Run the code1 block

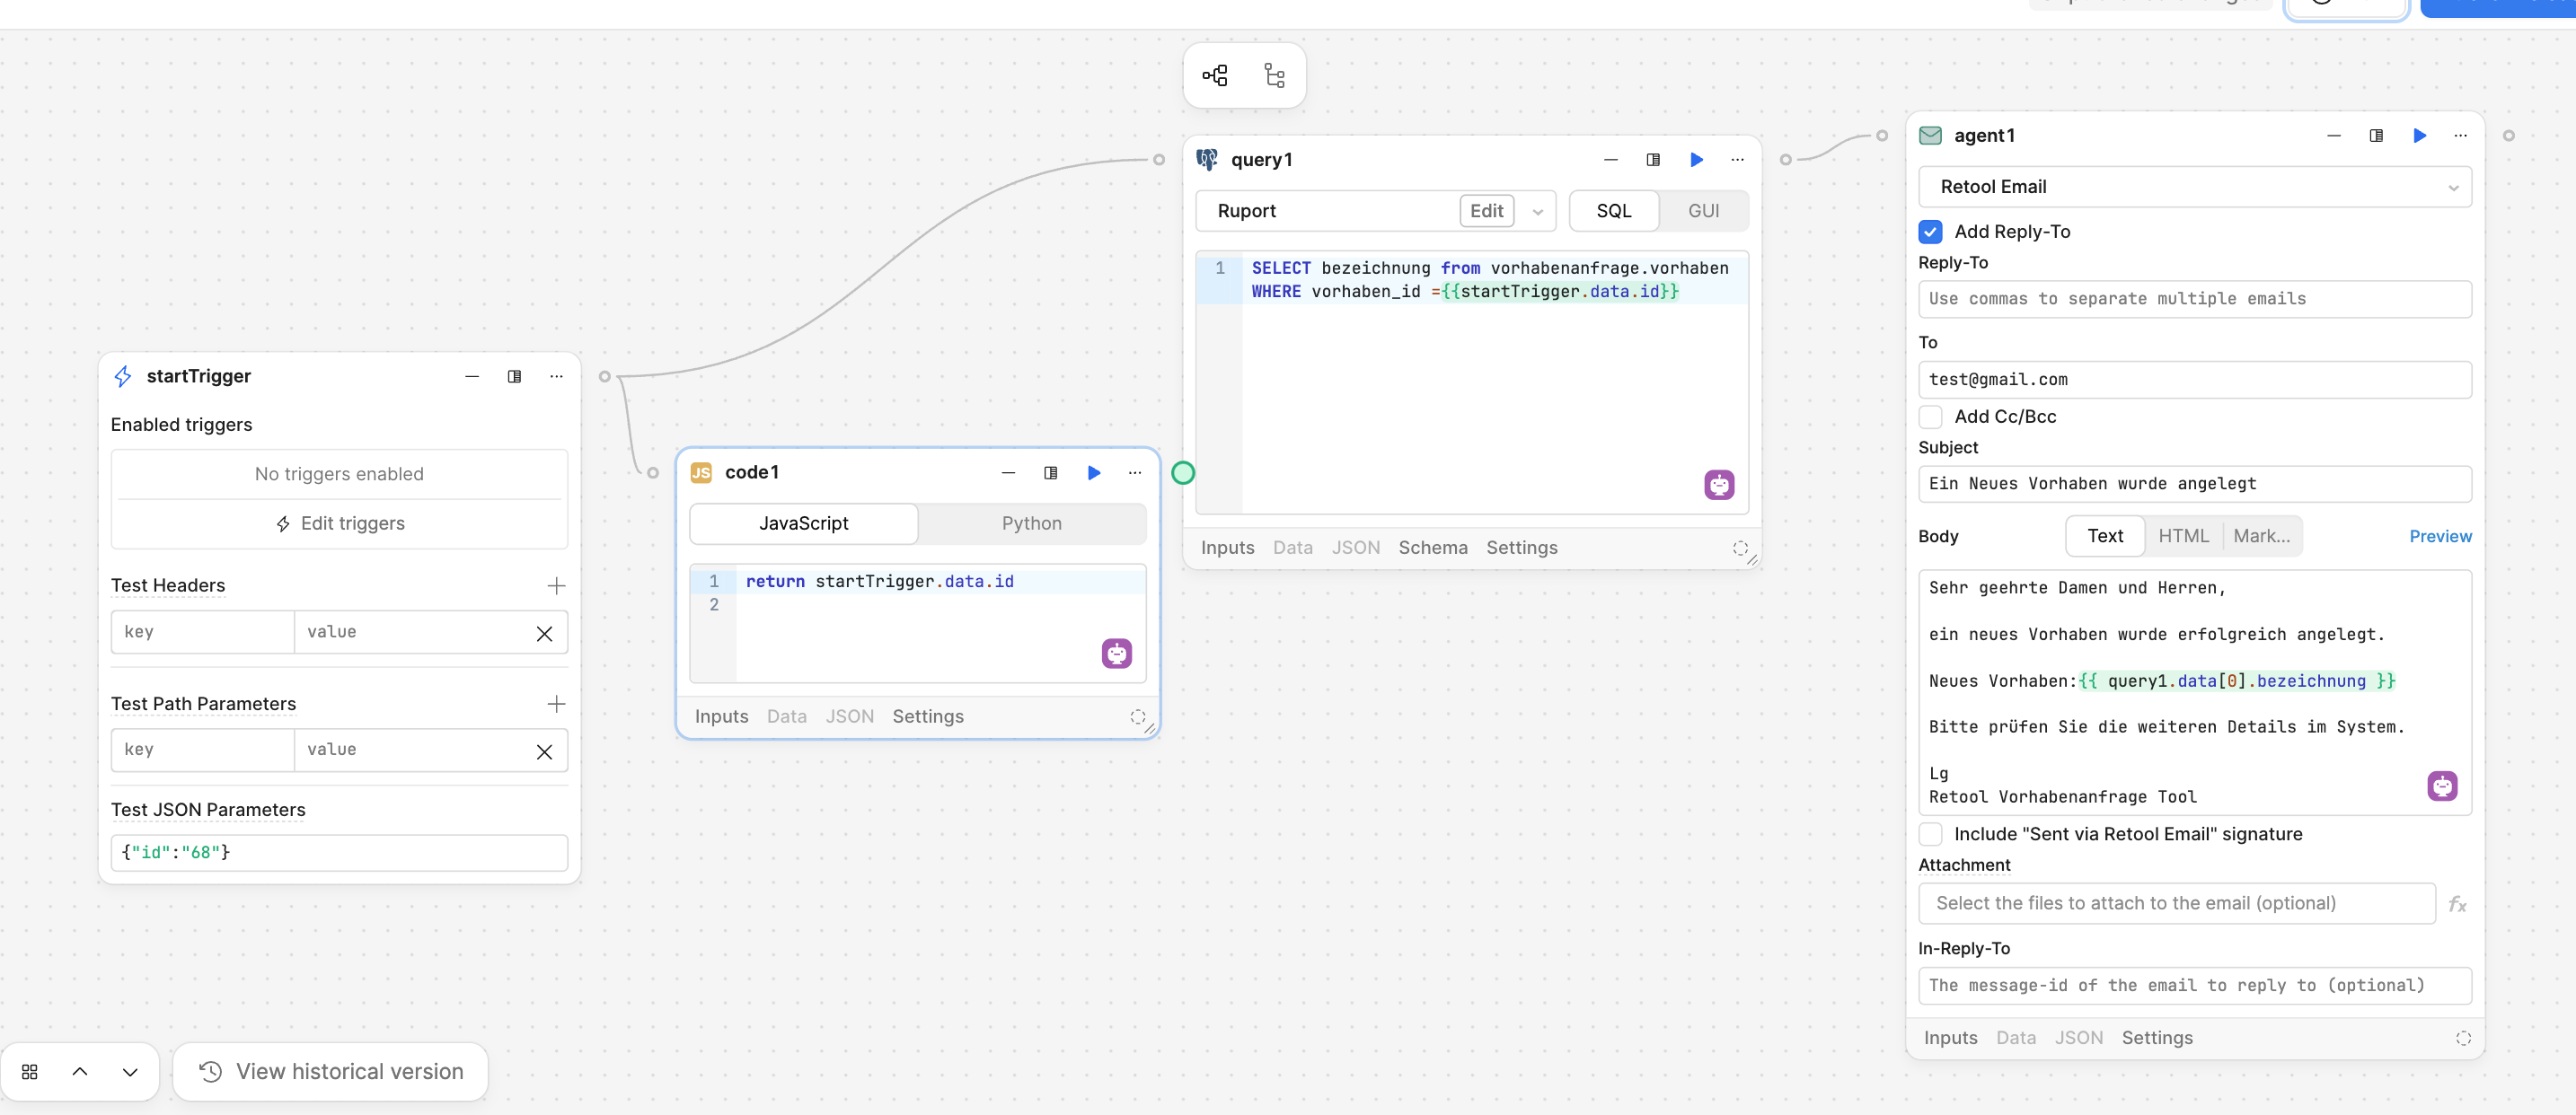point(1093,472)
